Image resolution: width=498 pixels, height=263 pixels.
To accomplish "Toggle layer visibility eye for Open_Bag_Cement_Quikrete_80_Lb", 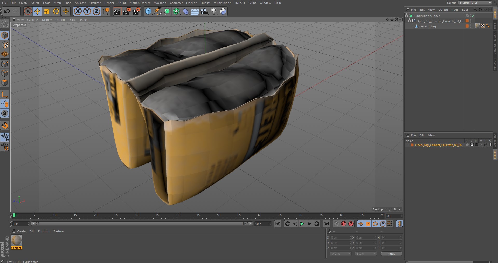I will click(472, 145).
